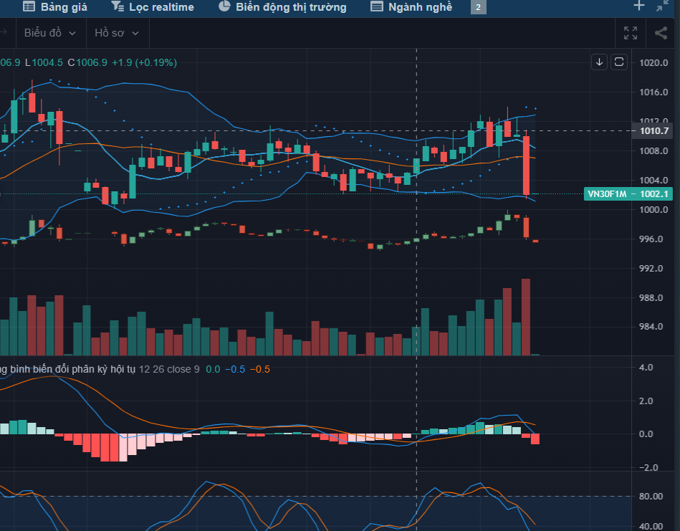Click the share chart icon

coord(661,33)
